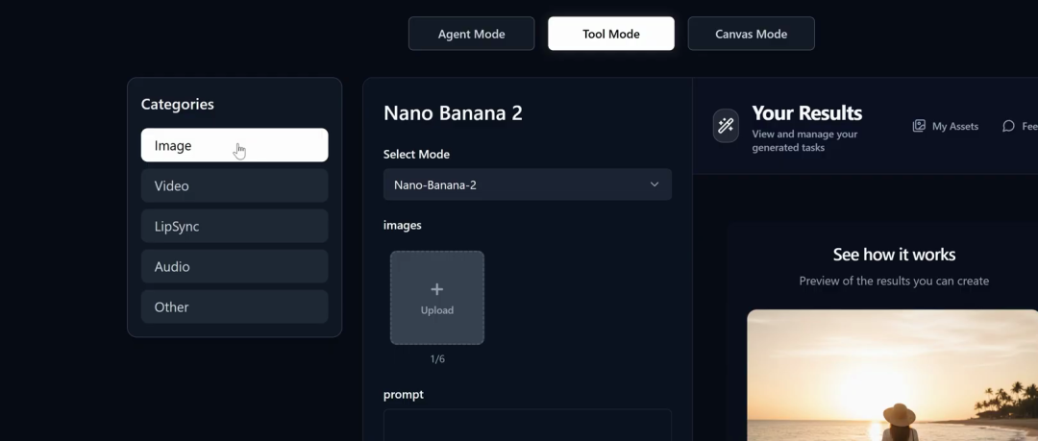Open the LipSync category
1038x441 pixels.
(235, 226)
